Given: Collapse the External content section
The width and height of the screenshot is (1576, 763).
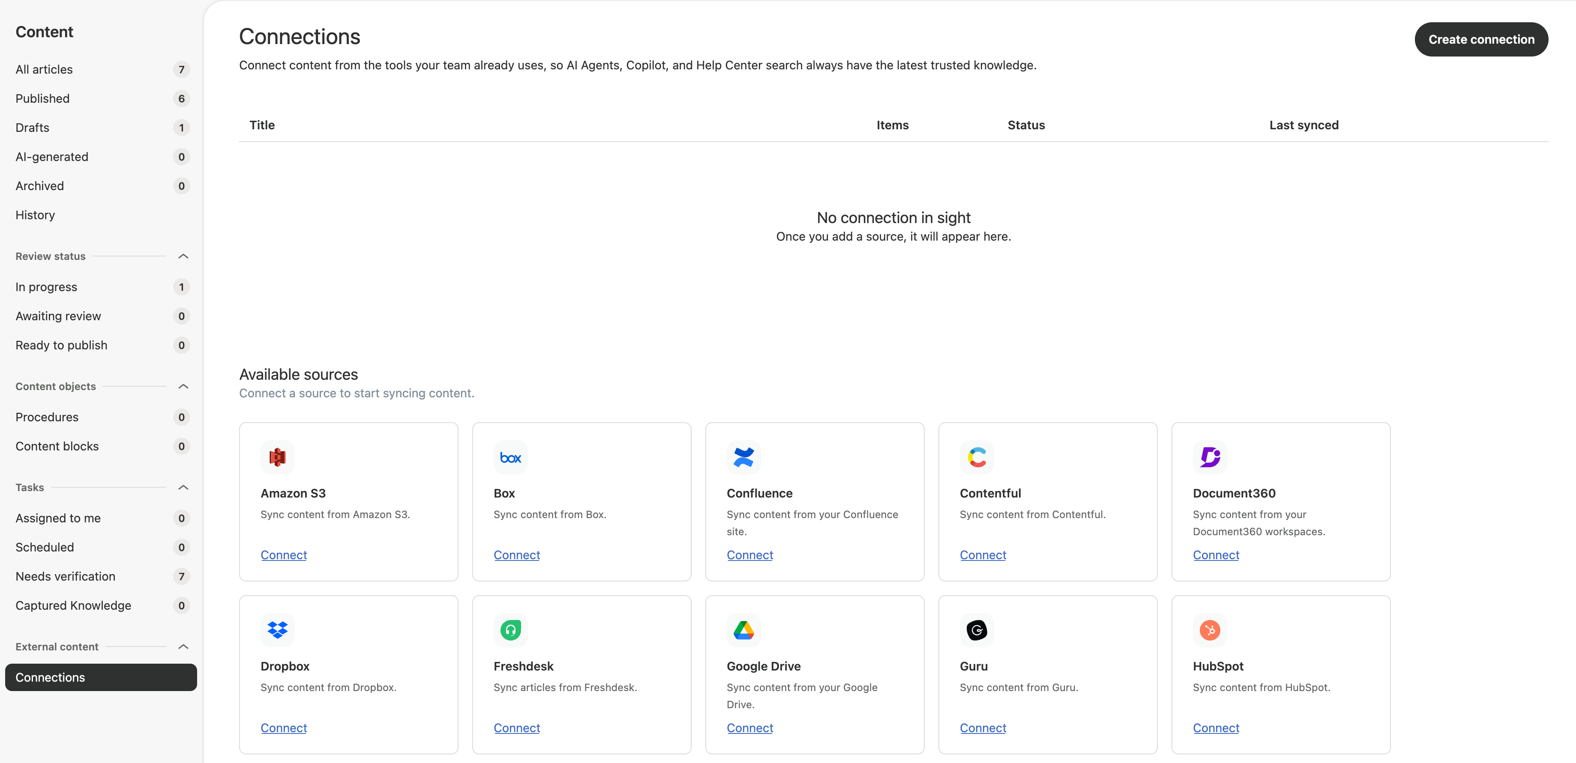Looking at the screenshot, I should pyautogui.click(x=183, y=647).
